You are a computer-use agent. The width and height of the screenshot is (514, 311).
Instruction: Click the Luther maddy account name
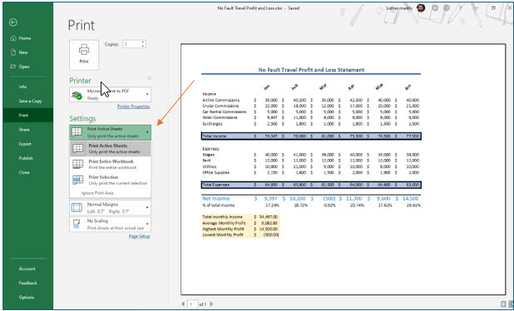[x=399, y=8]
